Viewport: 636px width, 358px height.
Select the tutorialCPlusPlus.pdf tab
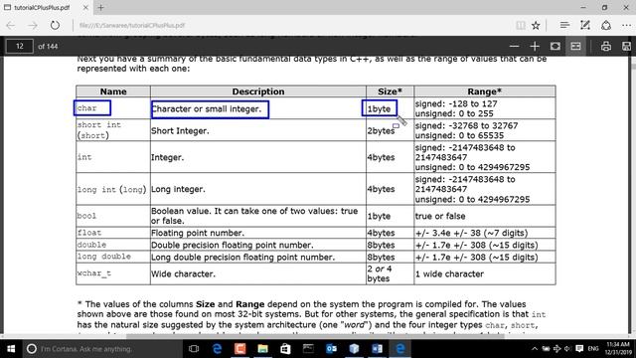(x=46, y=7)
